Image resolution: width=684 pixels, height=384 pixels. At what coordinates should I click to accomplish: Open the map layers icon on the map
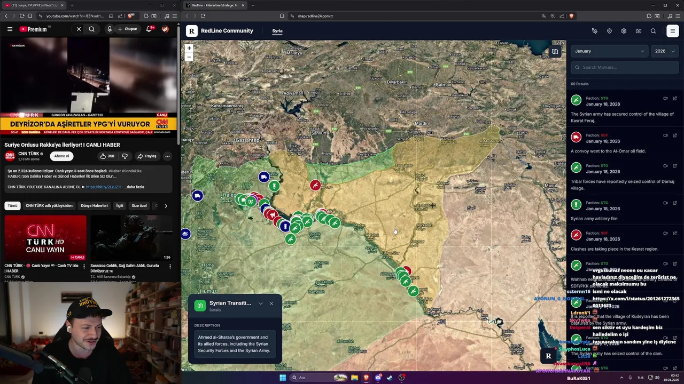[555, 52]
